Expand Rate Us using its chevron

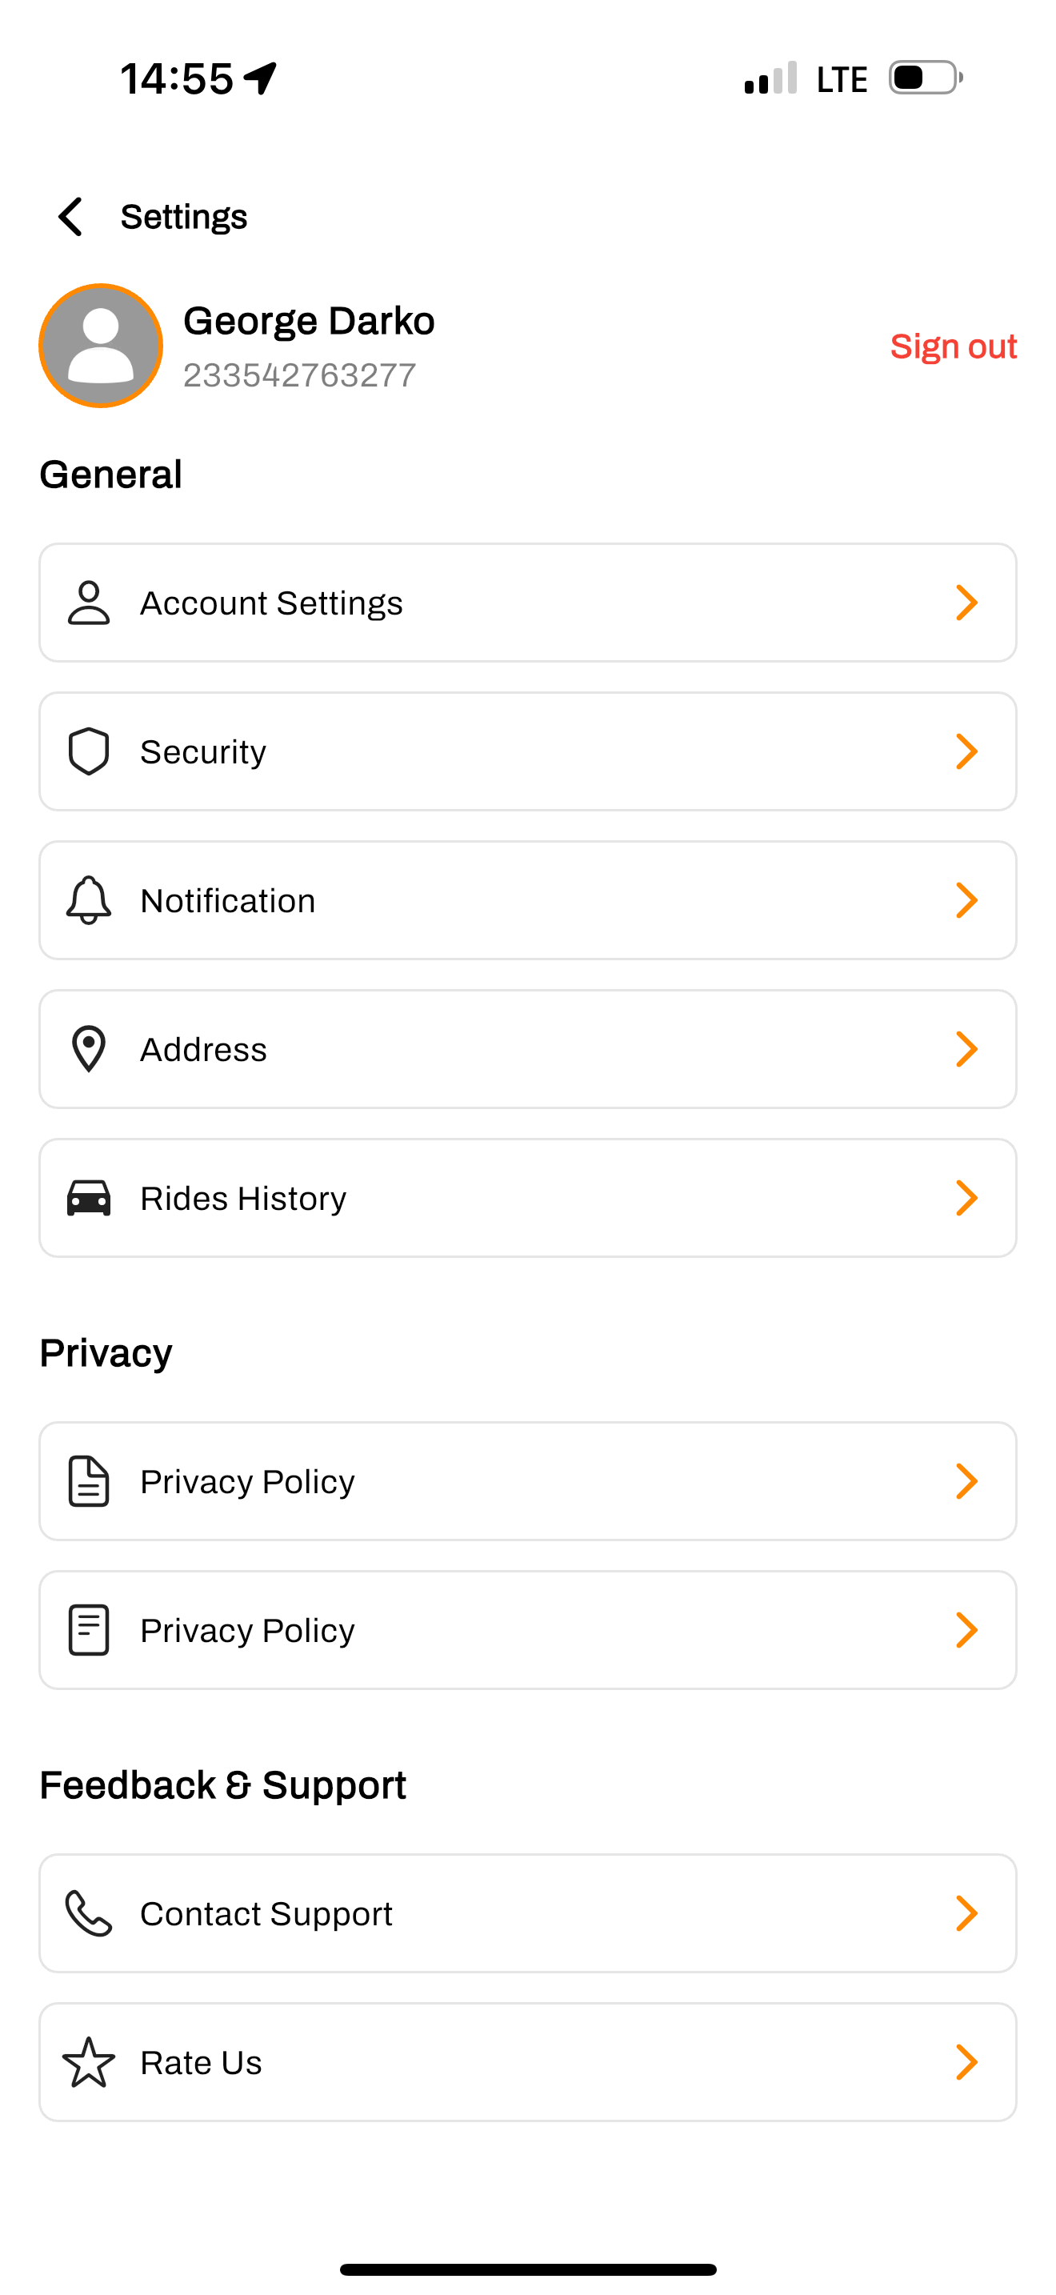967,2062
